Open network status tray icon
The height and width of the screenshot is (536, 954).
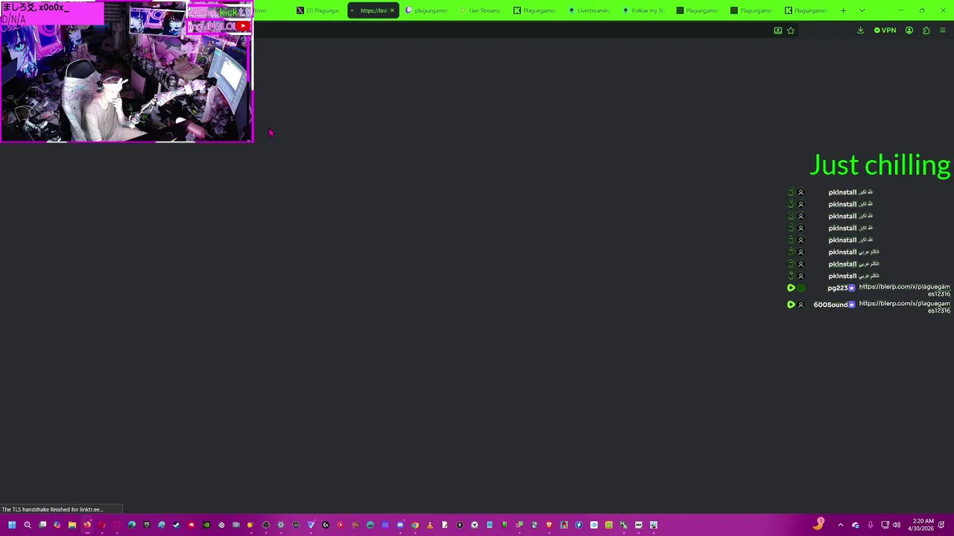pos(885,525)
